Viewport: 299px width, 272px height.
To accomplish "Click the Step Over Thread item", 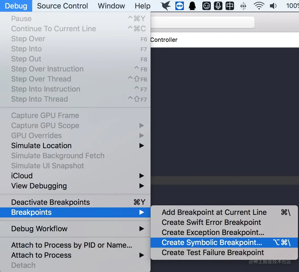I will (75, 79).
